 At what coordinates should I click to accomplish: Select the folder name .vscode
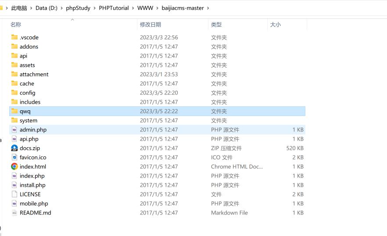(29, 37)
